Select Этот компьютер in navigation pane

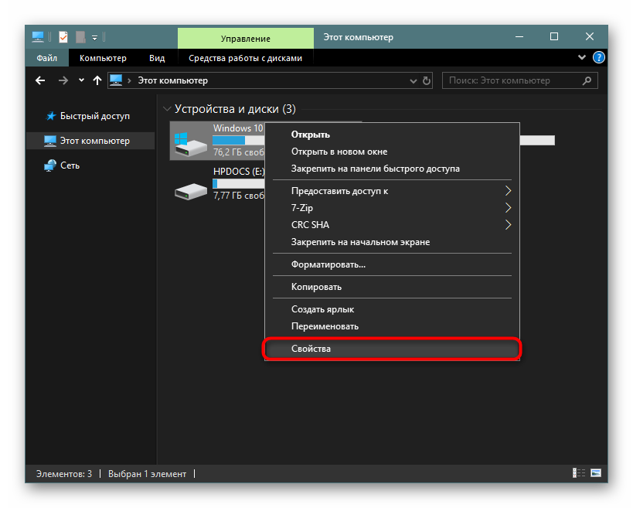[90, 141]
